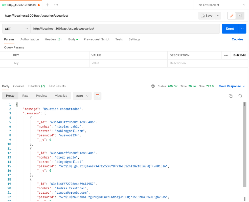
Task: Click the "diego pablo" value
Action: click(66, 158)
